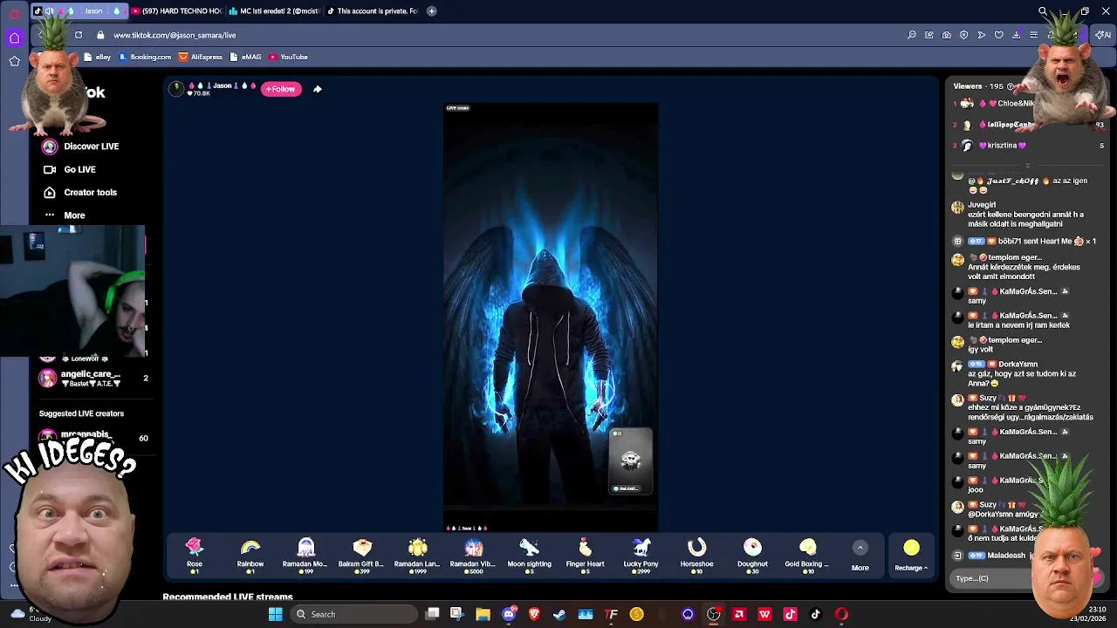Open Steam from the taskbar
The width and height of the screenshot is (1117, 628).
[x=559, y=614]
